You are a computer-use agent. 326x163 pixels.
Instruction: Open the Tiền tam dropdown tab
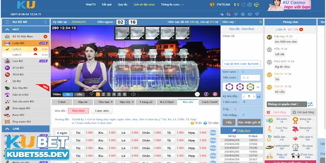coord(104,102)
